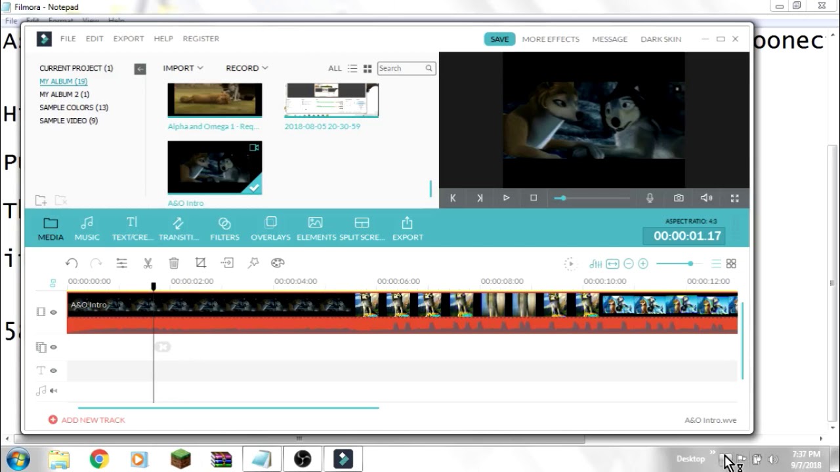Click More Effects link
This screenshot has height=472, width=840.
coord(551,39)
